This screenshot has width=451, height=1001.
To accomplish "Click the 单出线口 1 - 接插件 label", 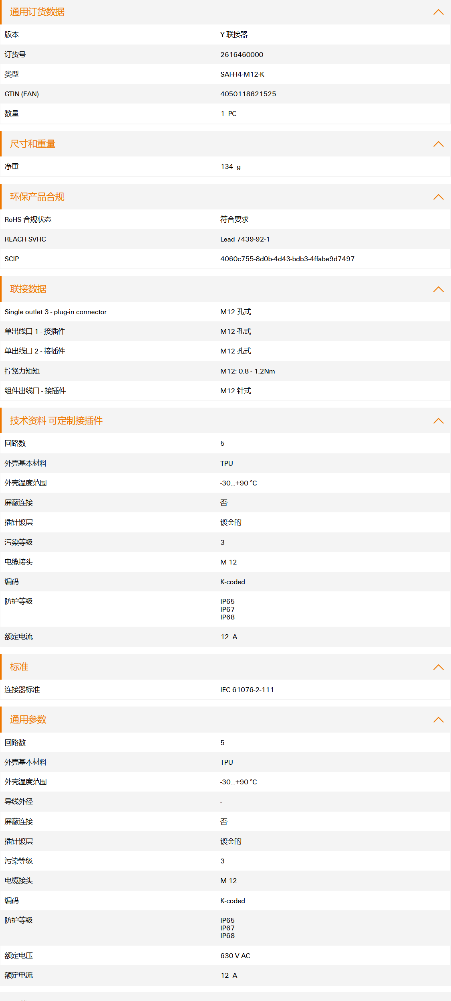I will [35, 331].
